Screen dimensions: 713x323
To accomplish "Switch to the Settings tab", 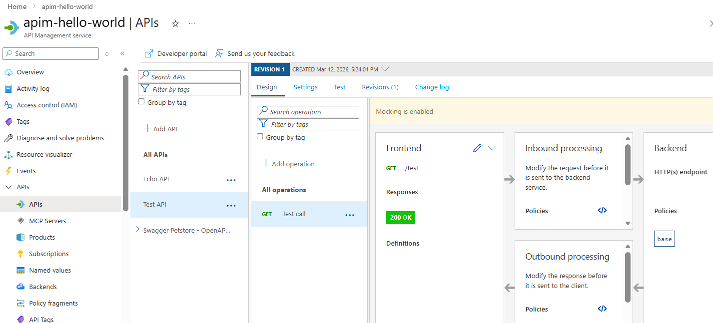I will click(305, 87).
